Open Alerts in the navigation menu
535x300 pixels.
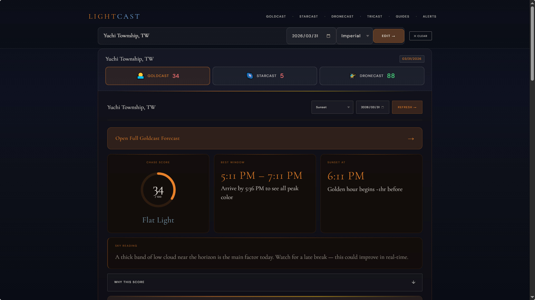[x=429, y=16]
